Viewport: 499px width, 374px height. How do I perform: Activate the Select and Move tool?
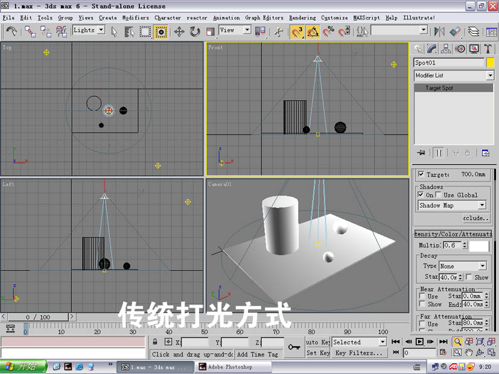point(179,31)
